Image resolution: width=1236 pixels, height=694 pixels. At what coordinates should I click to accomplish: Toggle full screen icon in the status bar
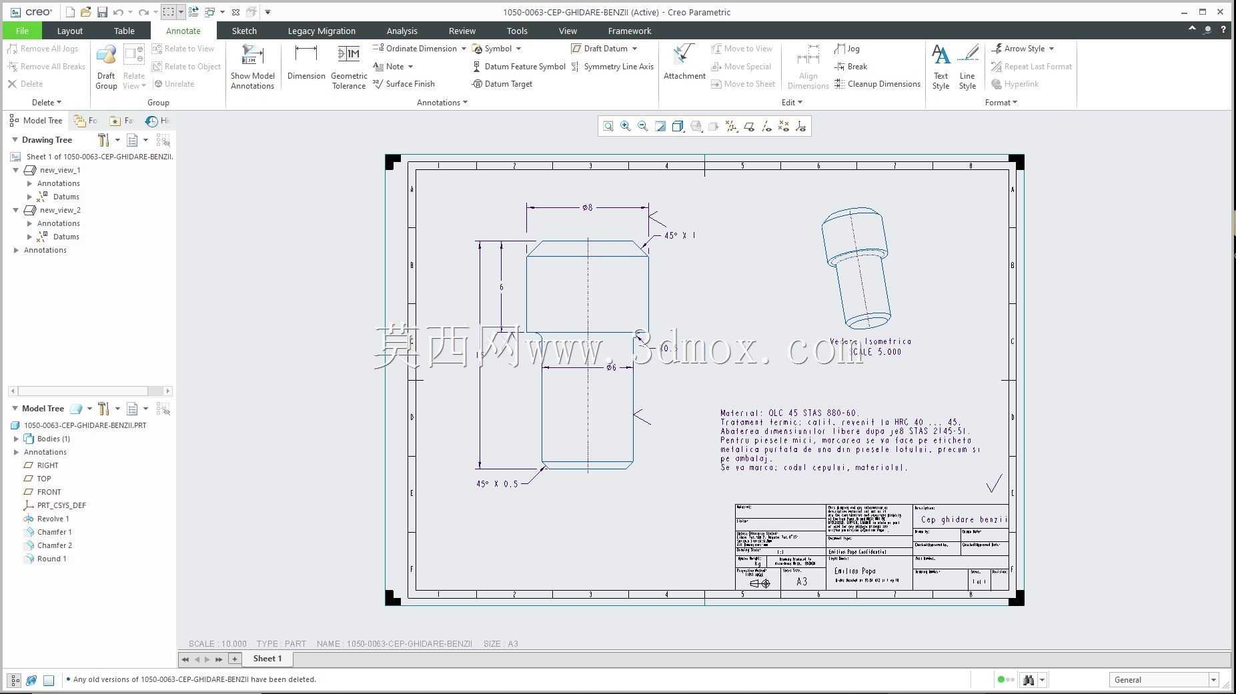click(x=49, y=680)
